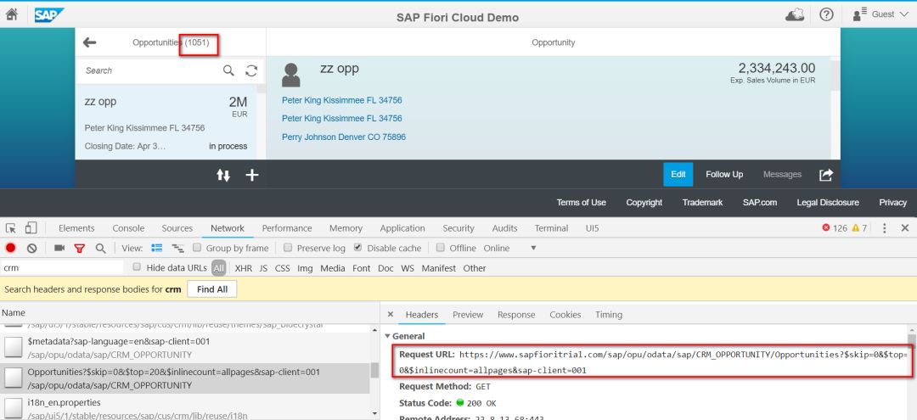
Task: Open the Preview tab of the request
Action: pos(468,315)
